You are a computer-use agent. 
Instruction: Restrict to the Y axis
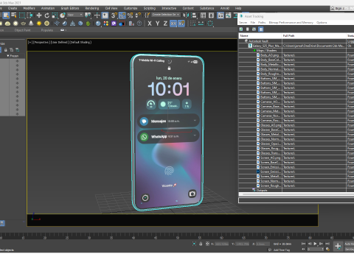click(158, 24)
